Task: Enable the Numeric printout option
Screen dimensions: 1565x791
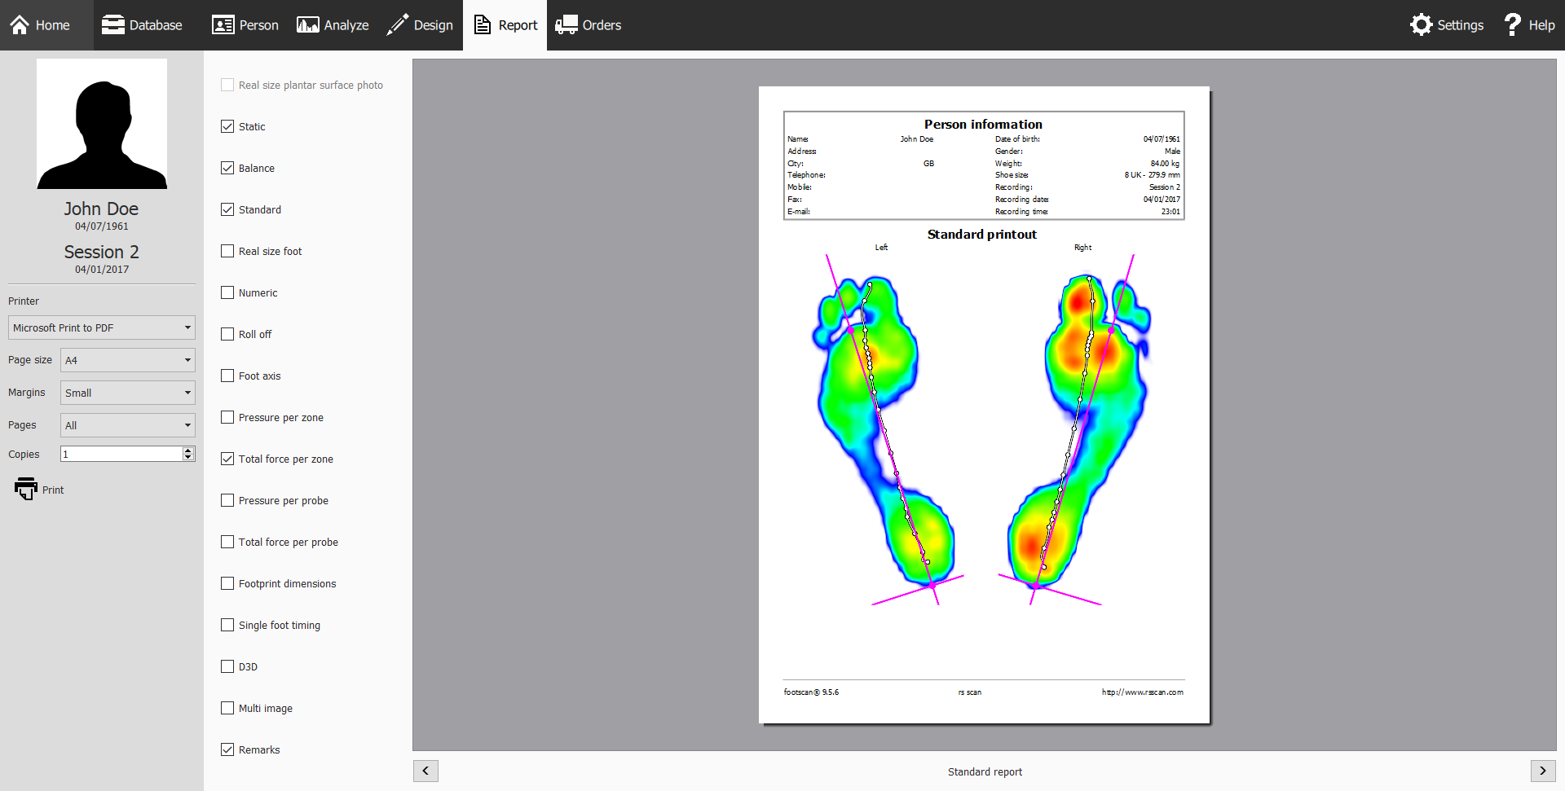Action: point(227,292)
